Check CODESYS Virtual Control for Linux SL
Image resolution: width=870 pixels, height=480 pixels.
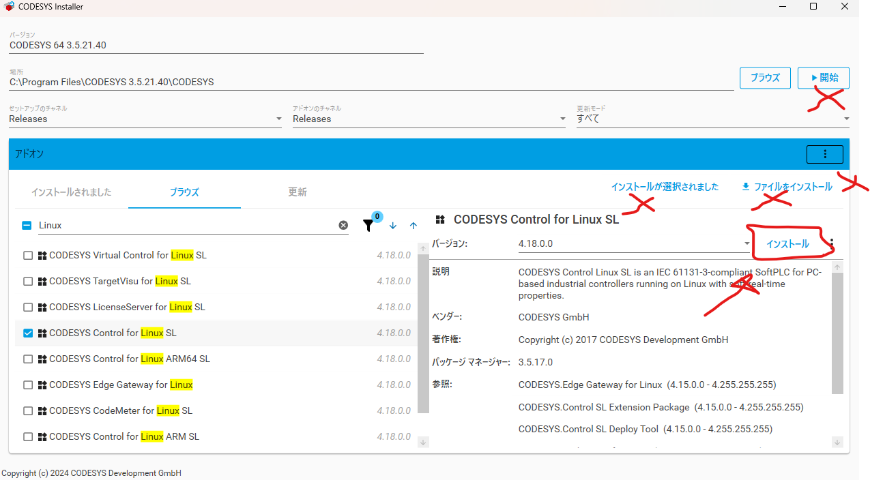28,256
